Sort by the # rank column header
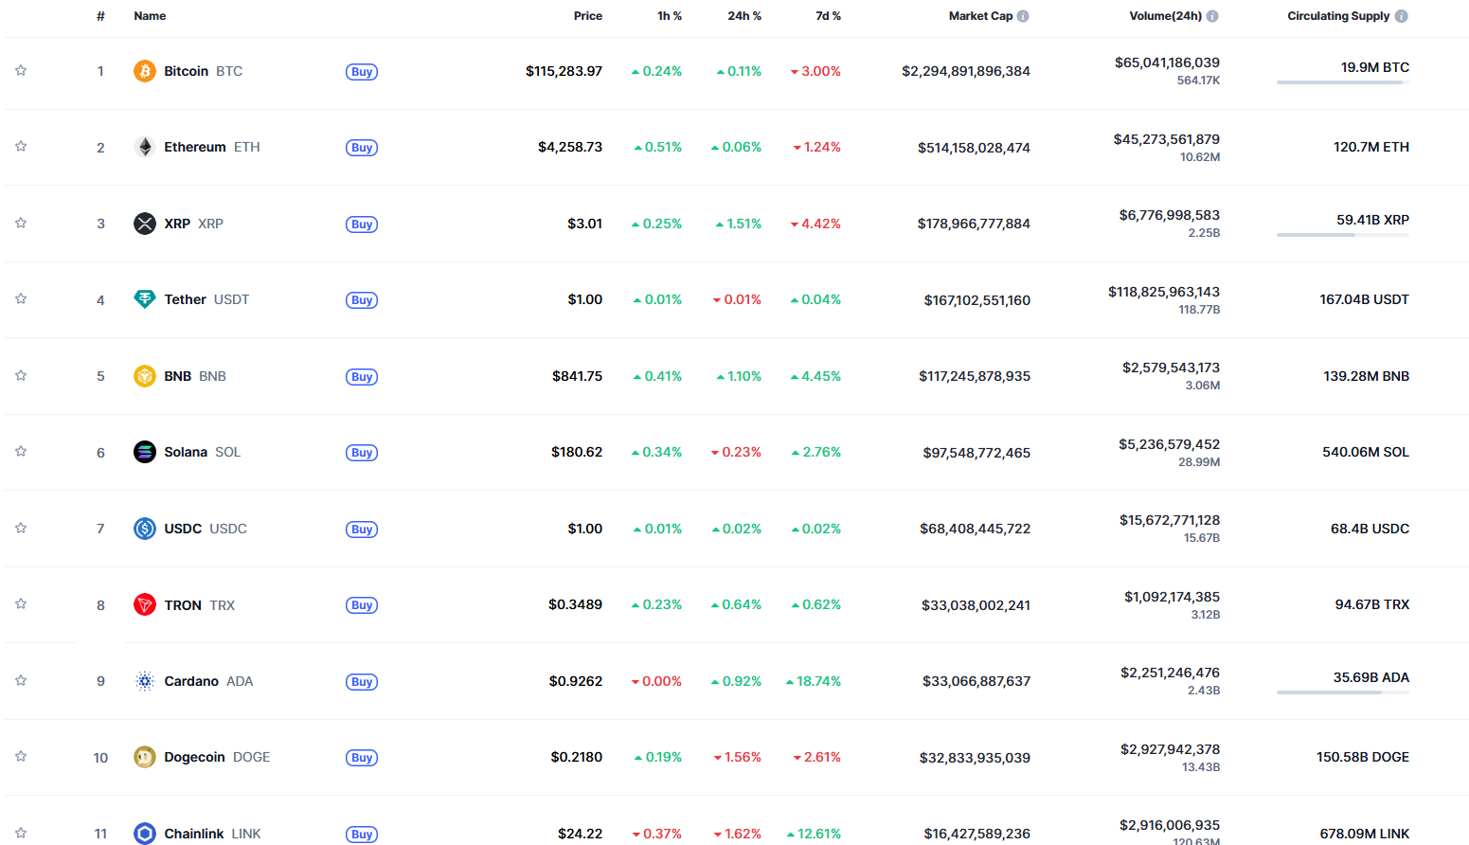Viewport: 1469px width, 845px height. (x=100, y=16)
